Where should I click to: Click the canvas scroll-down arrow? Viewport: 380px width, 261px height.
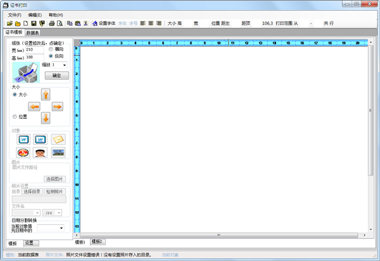coord(370,229)
